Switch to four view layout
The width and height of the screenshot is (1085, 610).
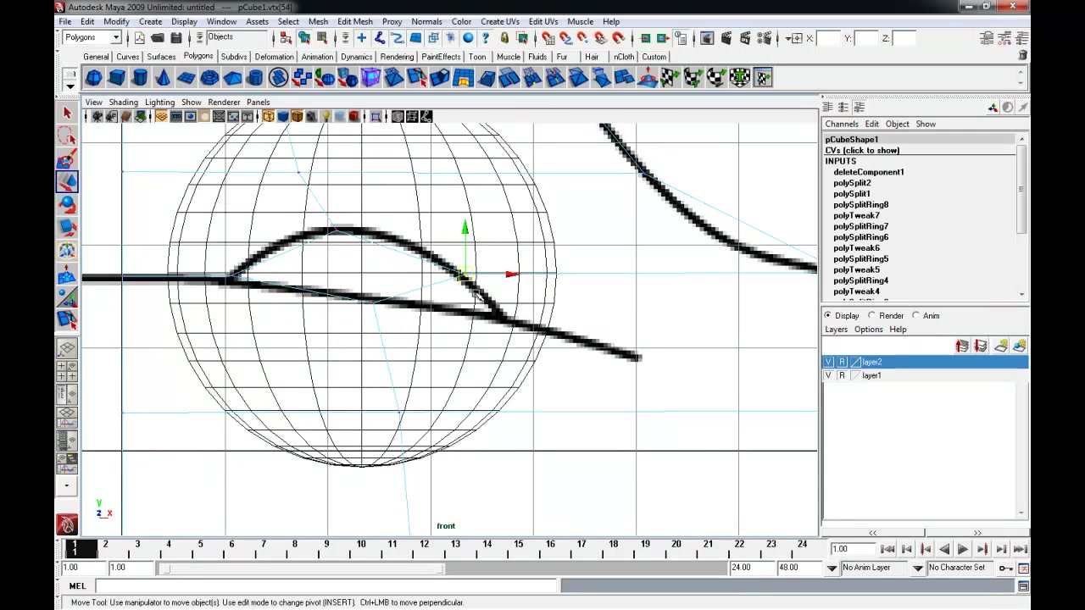click(x=67, y=371)
